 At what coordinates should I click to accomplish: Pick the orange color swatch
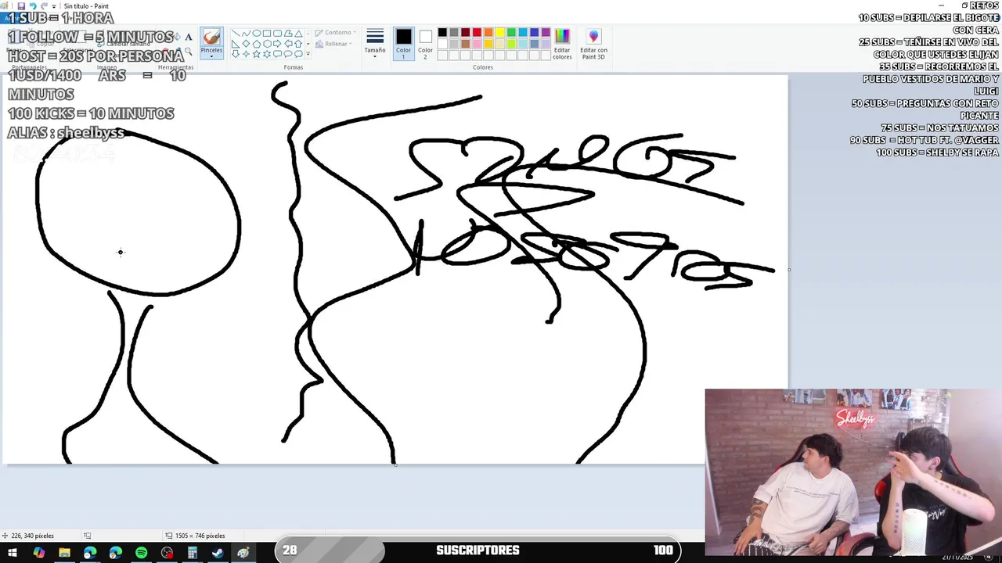pyautogui.click(x=488, y=32)
